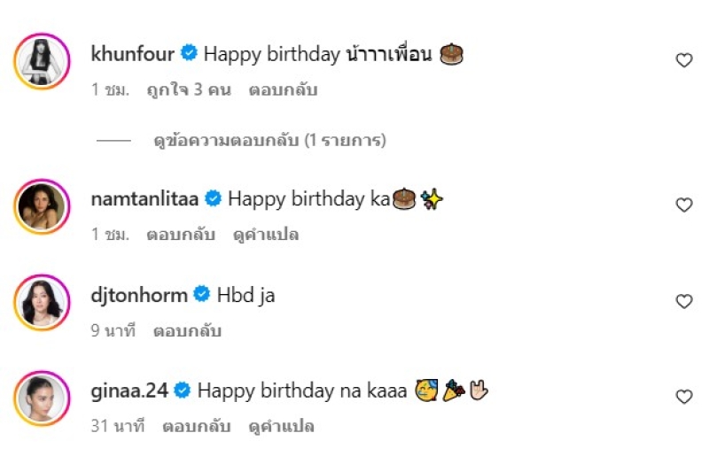
Task: Open namtanlitaa's profile picture
Action: (x=42, y=206)
